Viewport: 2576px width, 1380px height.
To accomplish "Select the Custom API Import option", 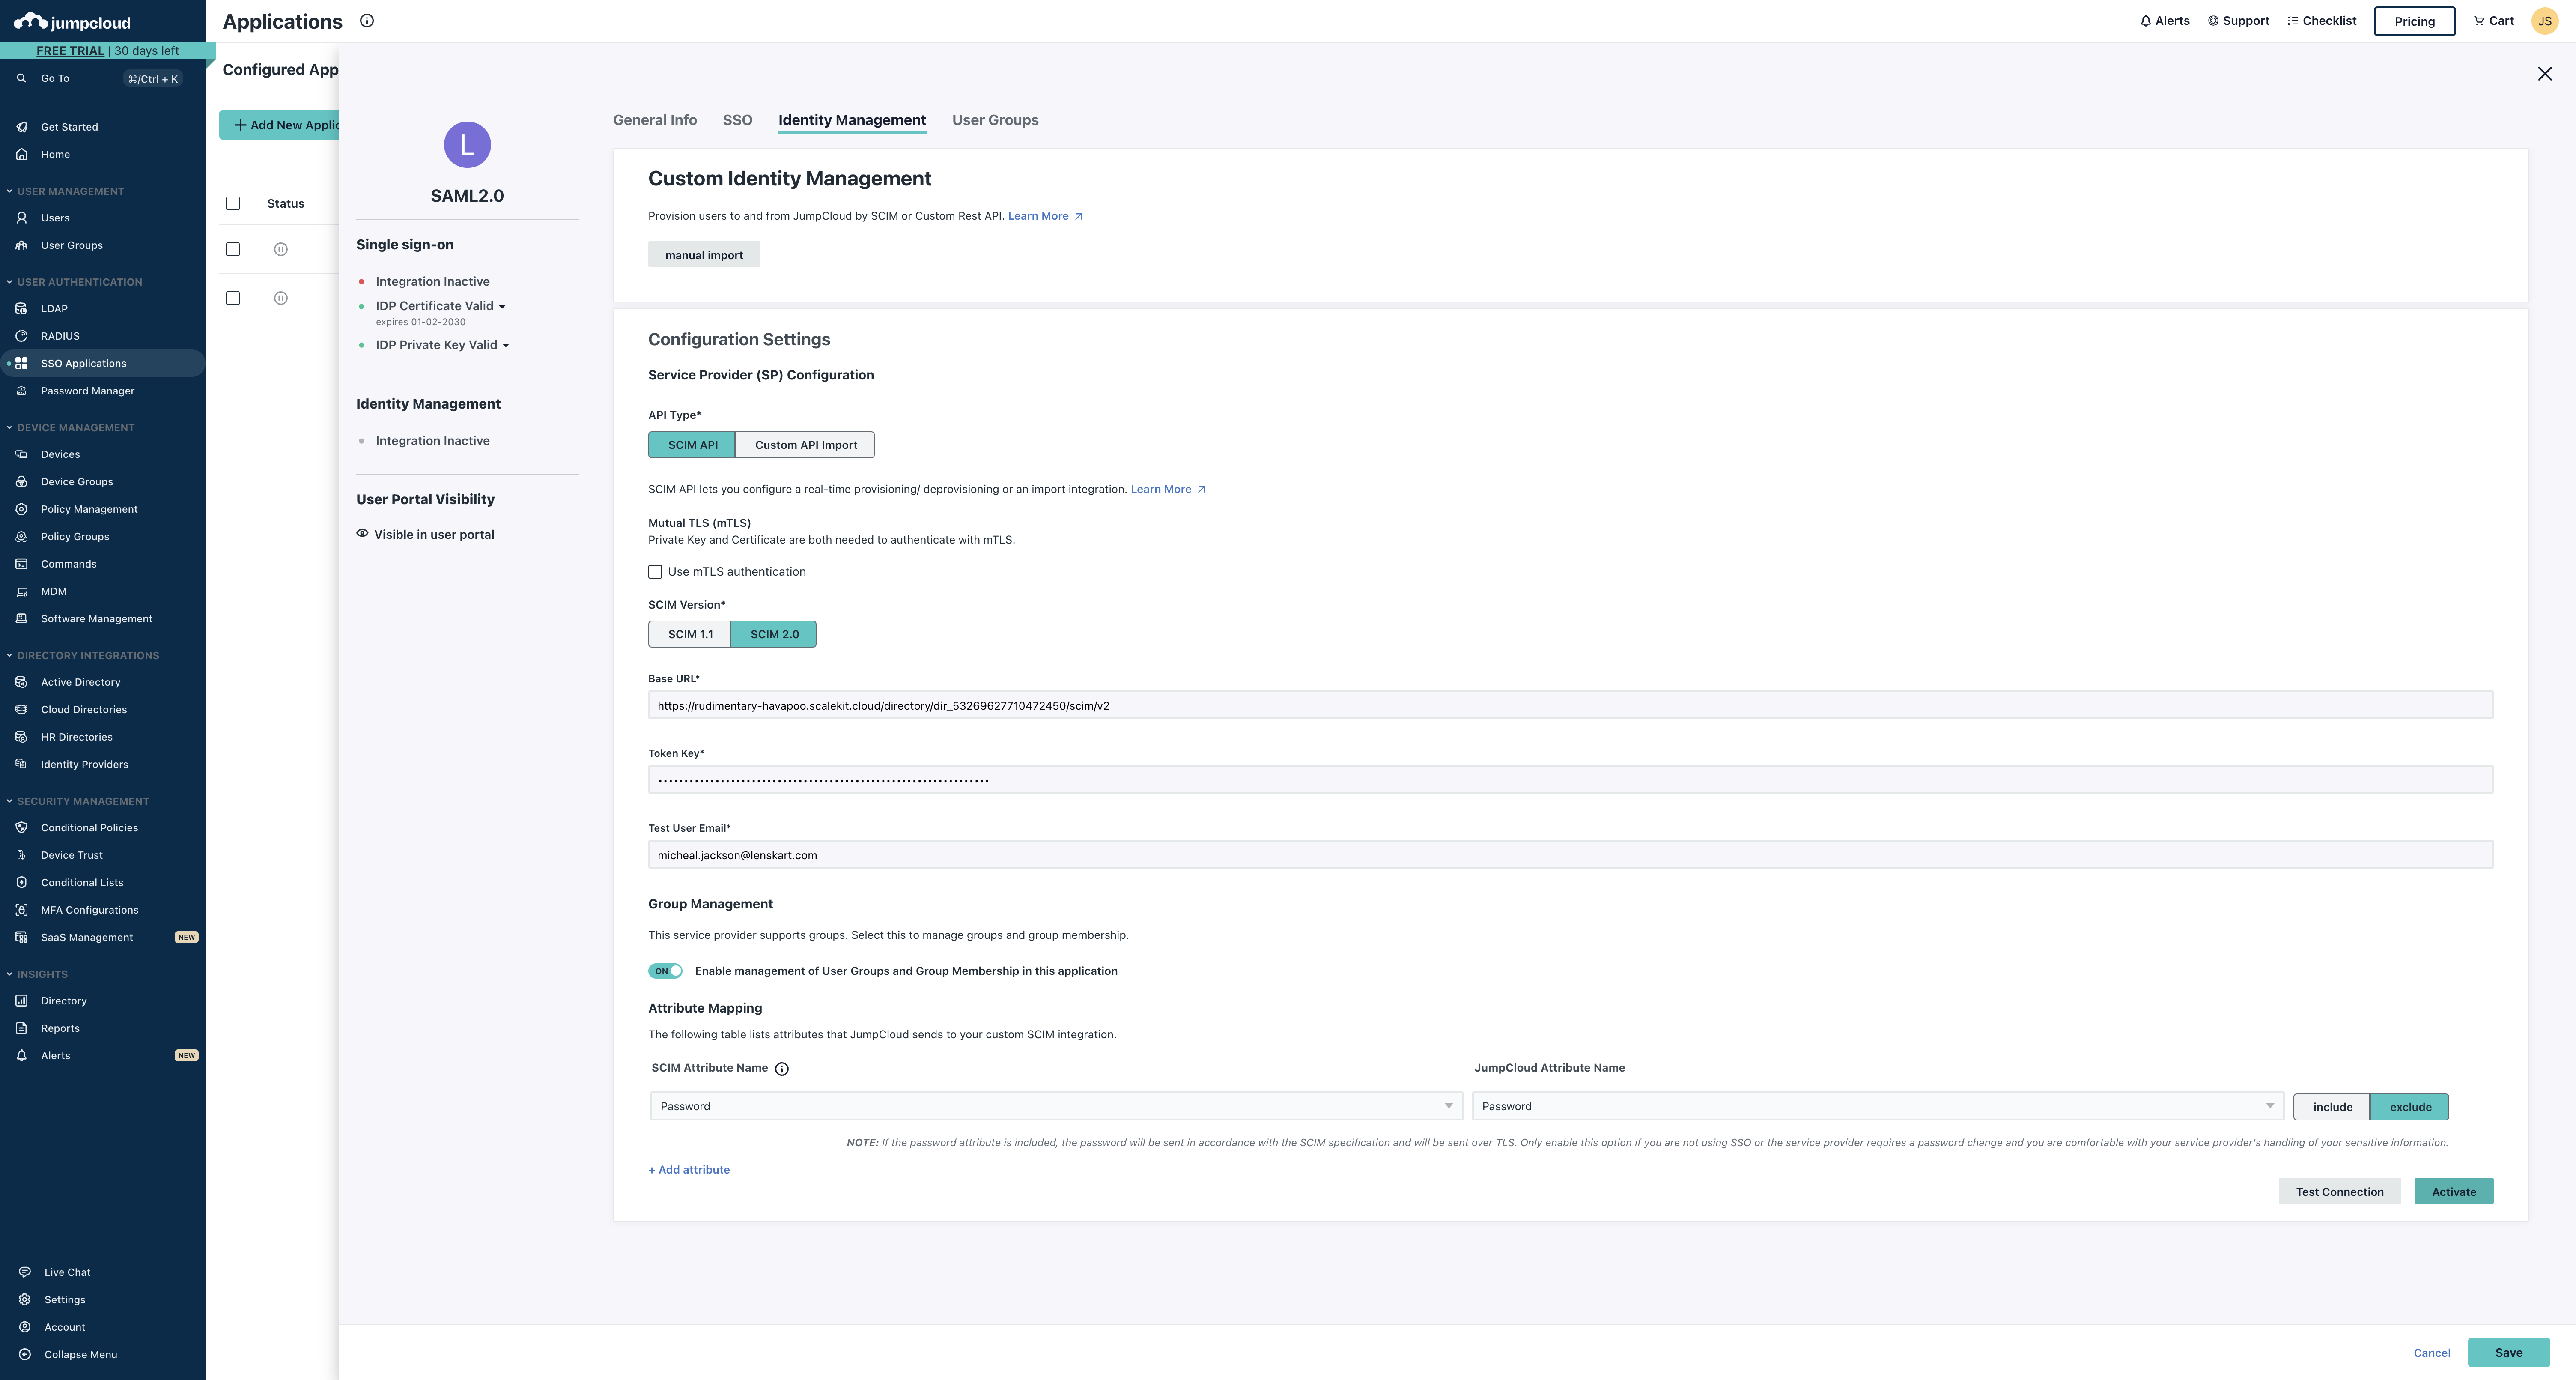I will (x=806, y=445).
